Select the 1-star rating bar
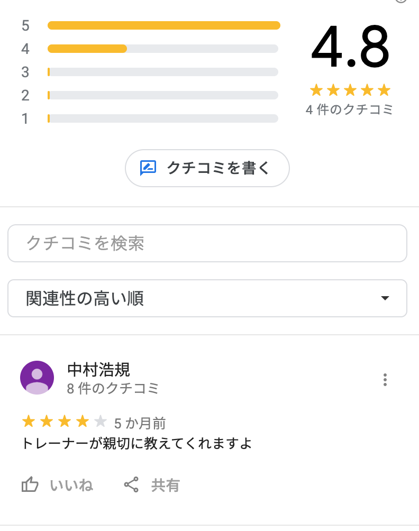 [163, 118]
